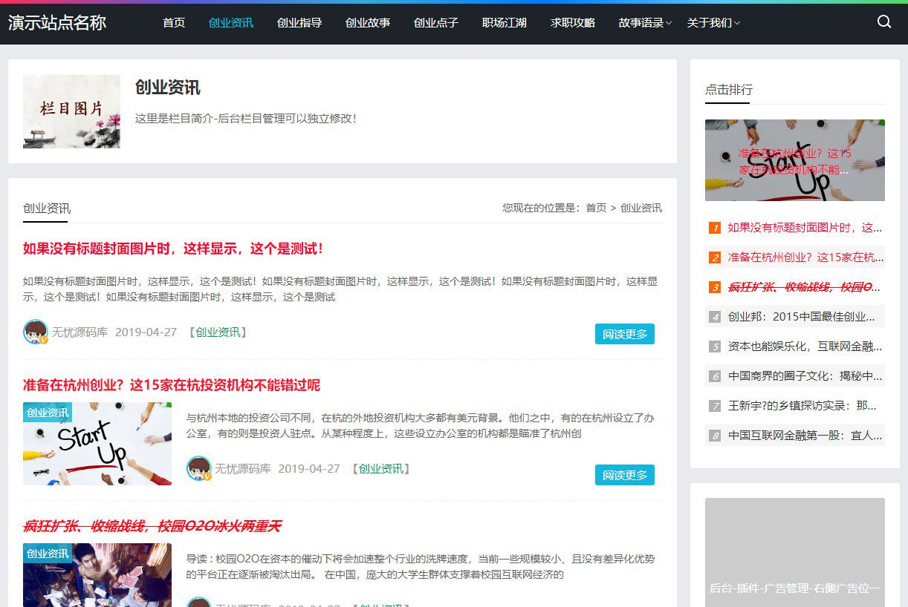This screenshot has height=607, width=908.
Task: Click the 栏目图片 column image
Action: [71, 111]
